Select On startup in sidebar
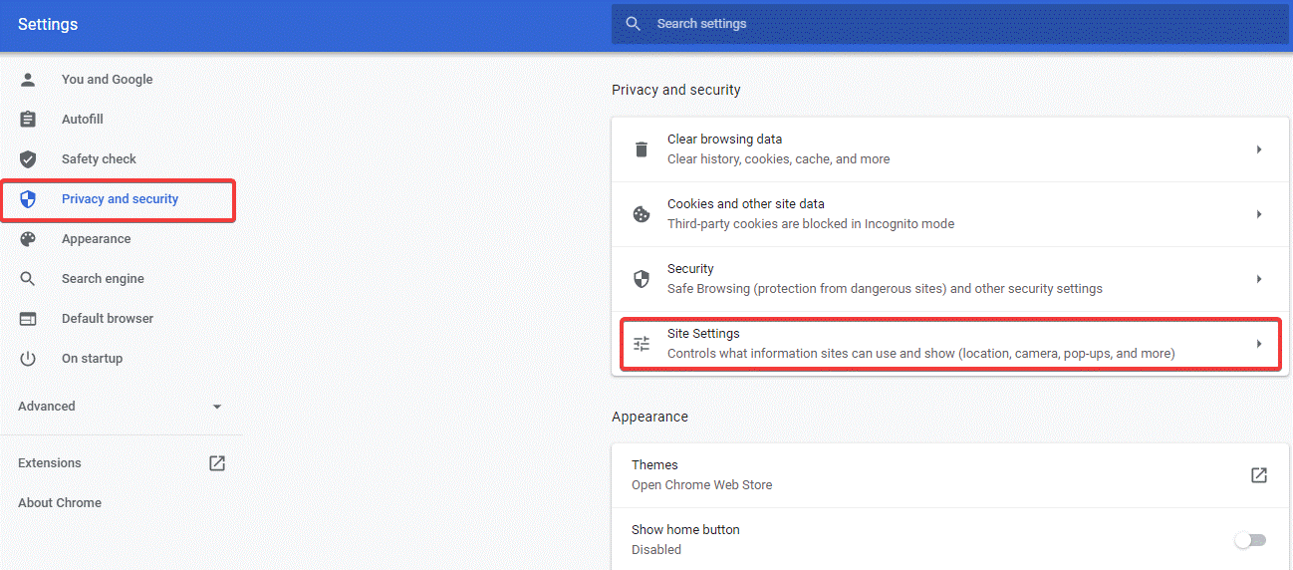1293x570 pixels. point(92,359)
